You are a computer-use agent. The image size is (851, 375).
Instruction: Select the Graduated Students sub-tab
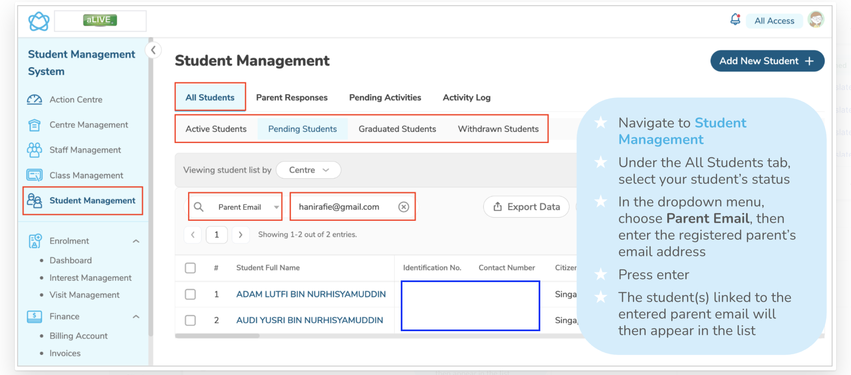397,129
